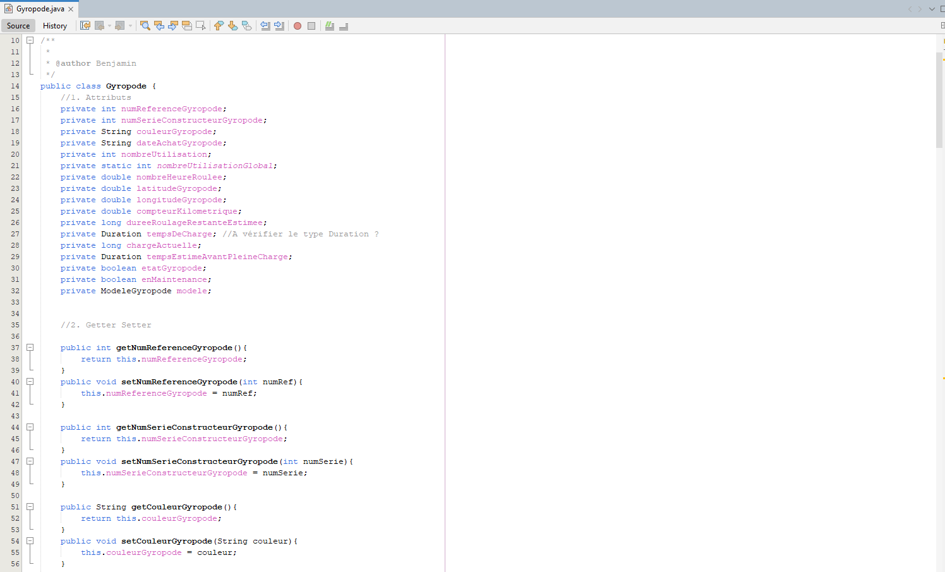Click line number 14 in gutter
The height and width of the screenshot is (572, 945).
coord(15,86)
